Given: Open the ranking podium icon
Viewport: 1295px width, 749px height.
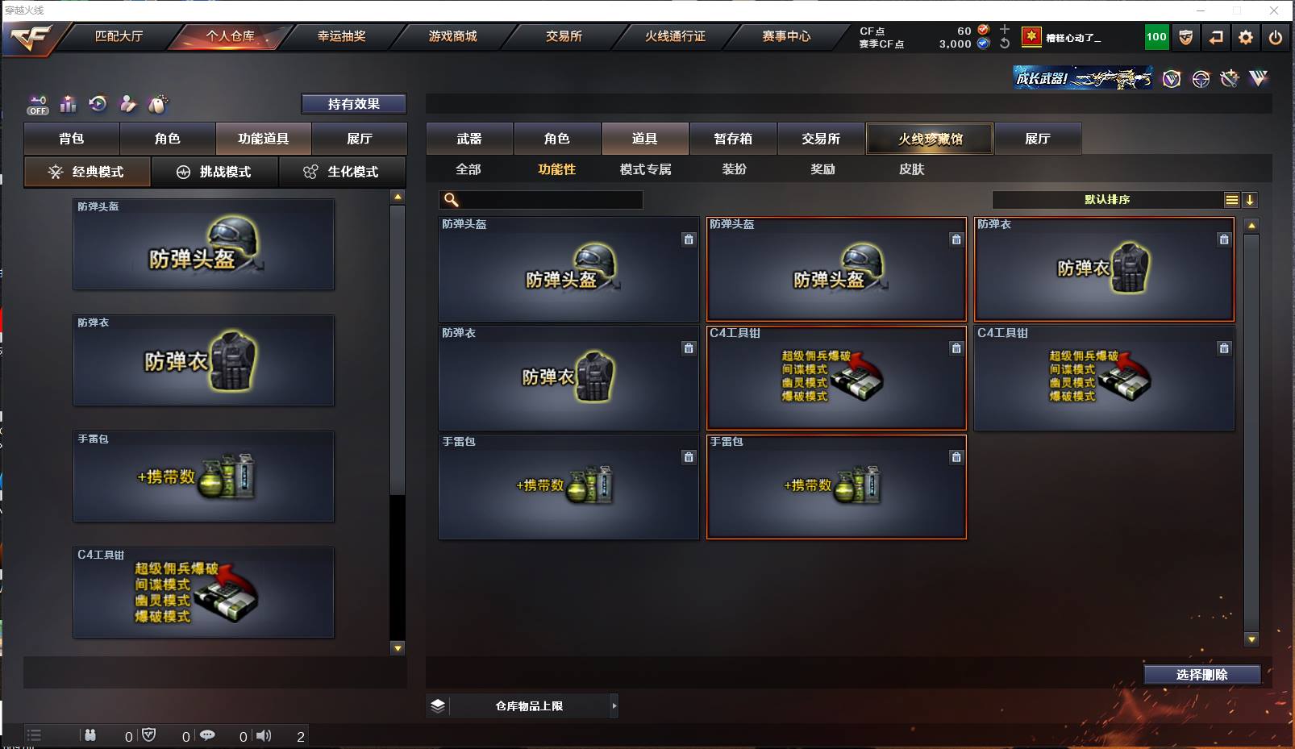Looking at the screenshot, I should coord(68,104).
